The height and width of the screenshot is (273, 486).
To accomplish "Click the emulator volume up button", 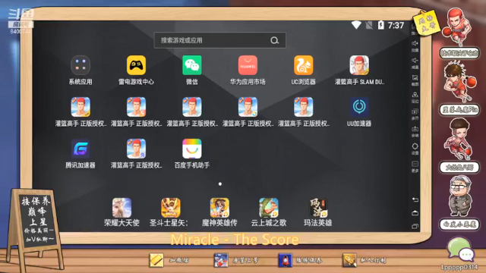I will click(415, 45).
